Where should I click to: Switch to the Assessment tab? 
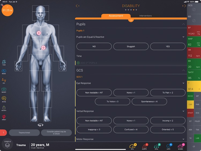[116, 16]
